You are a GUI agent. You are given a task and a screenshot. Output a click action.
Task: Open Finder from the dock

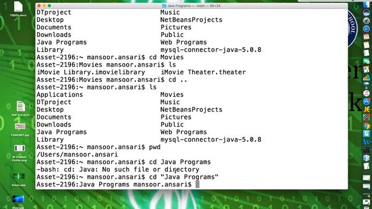[366, 5]
